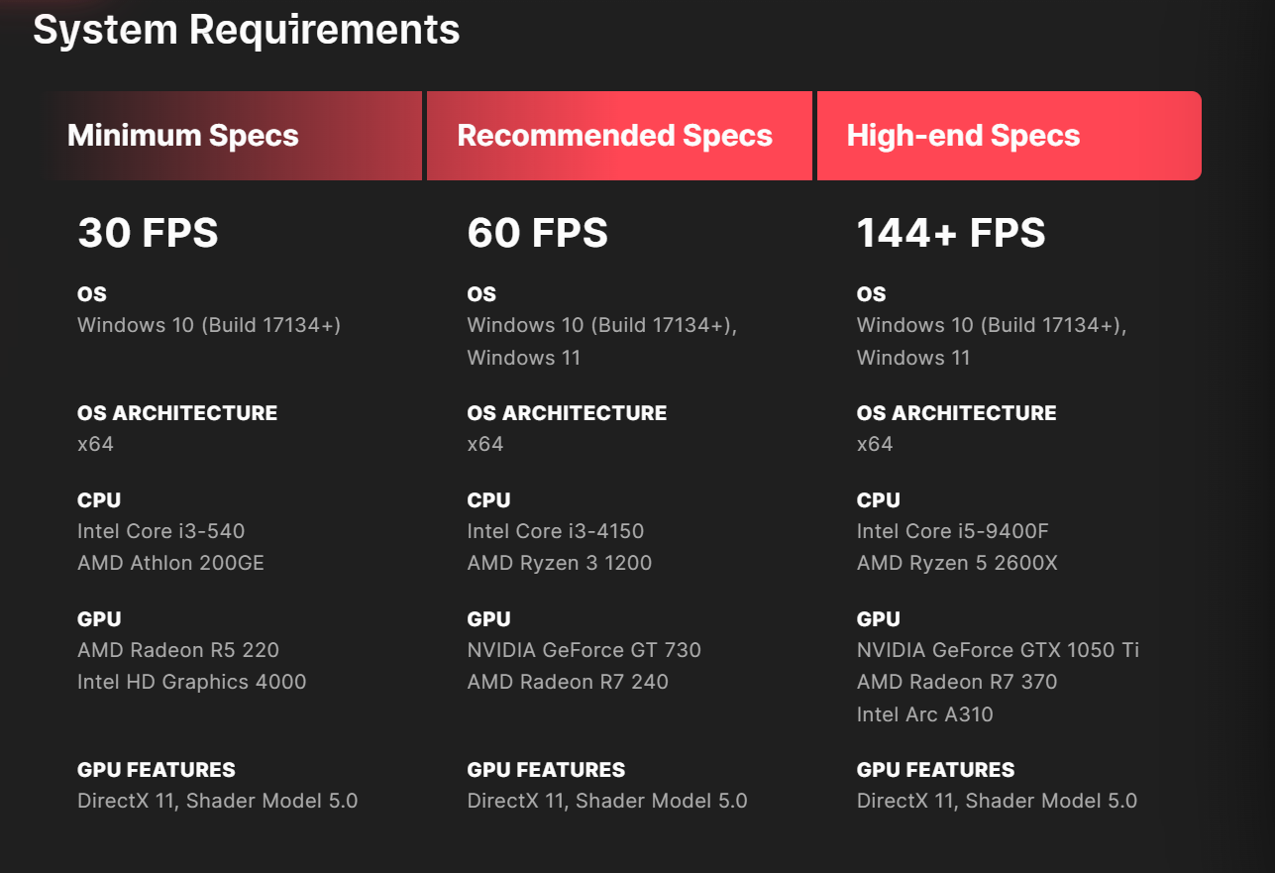1275x873 pixels.
Task: Click the 60 FPS heading
Action: [x=538, y=233]
